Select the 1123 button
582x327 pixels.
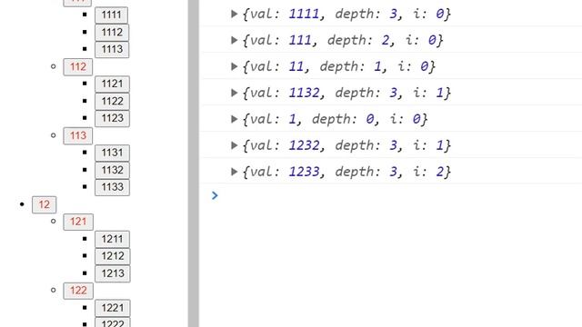[x=112, y=118]
